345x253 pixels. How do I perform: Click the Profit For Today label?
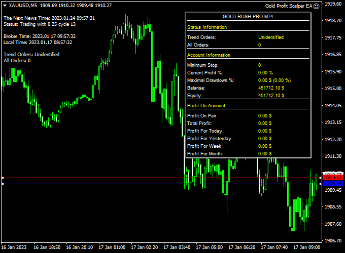(205, 131)
